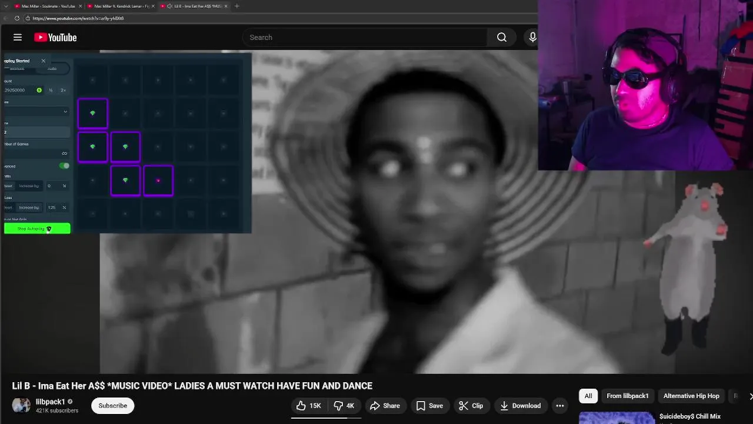
Task: Click the gems field showing 2
Action: coord(36,132)
